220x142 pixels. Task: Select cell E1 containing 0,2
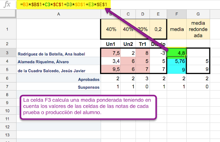pyautogui.click(x=158, y=29)
